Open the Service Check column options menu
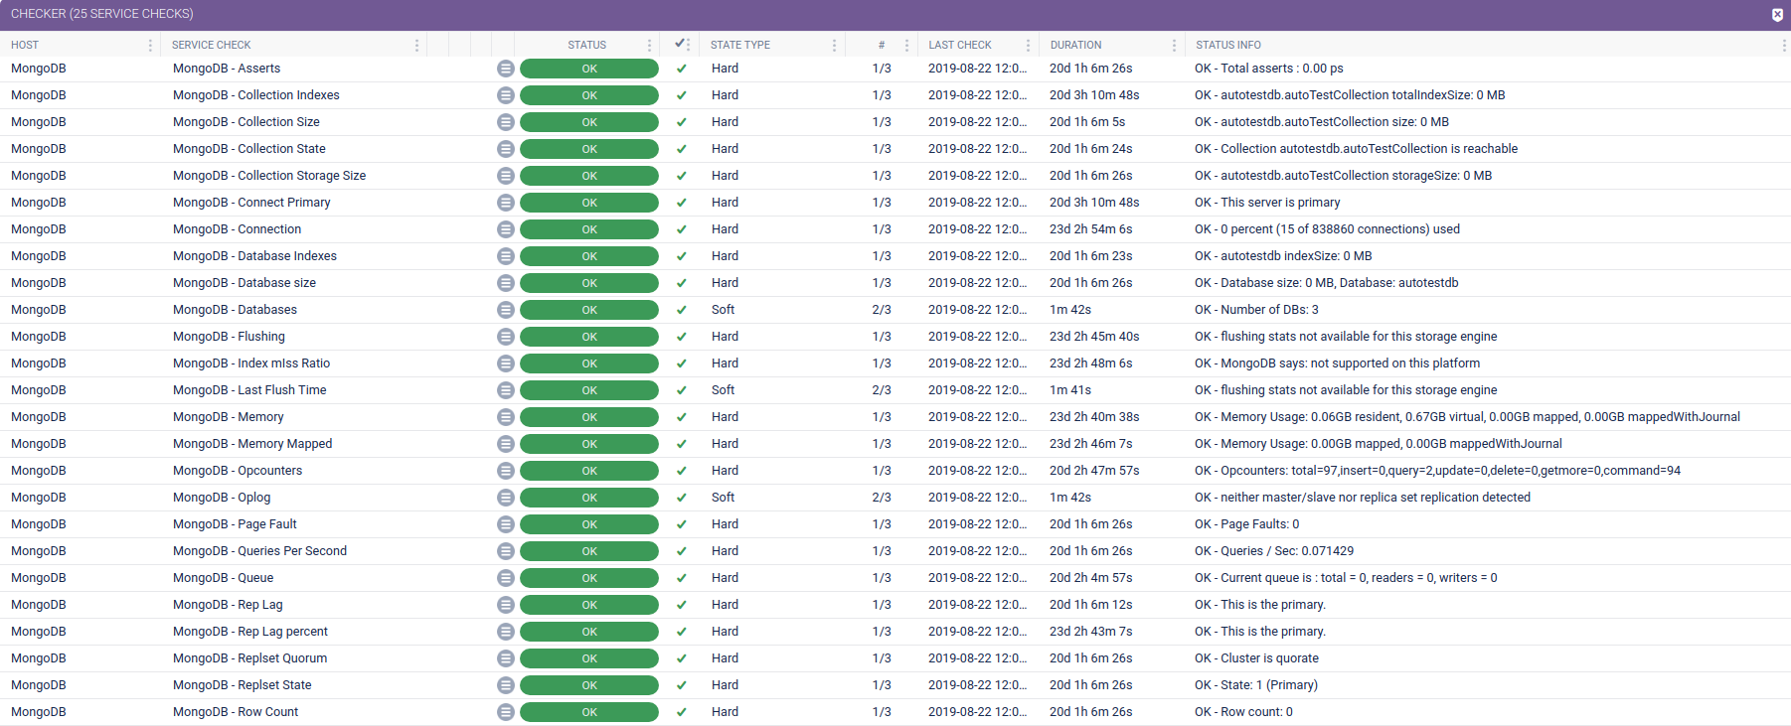 point(416,45)
